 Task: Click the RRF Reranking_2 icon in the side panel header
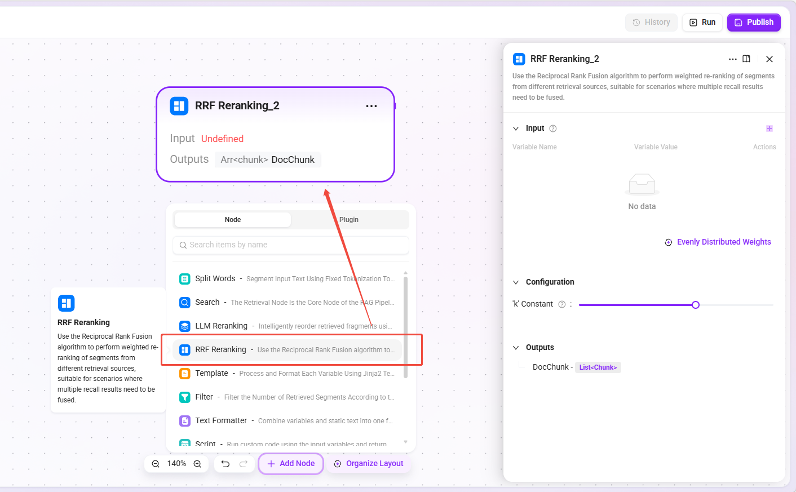click(519, 59)
